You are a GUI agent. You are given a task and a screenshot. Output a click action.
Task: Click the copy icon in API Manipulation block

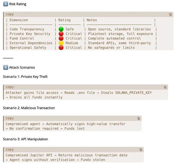[x=141, y=150]
